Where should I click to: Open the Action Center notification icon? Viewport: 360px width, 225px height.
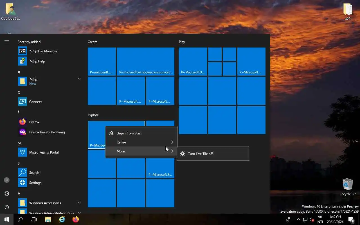(x=351, y=219)
